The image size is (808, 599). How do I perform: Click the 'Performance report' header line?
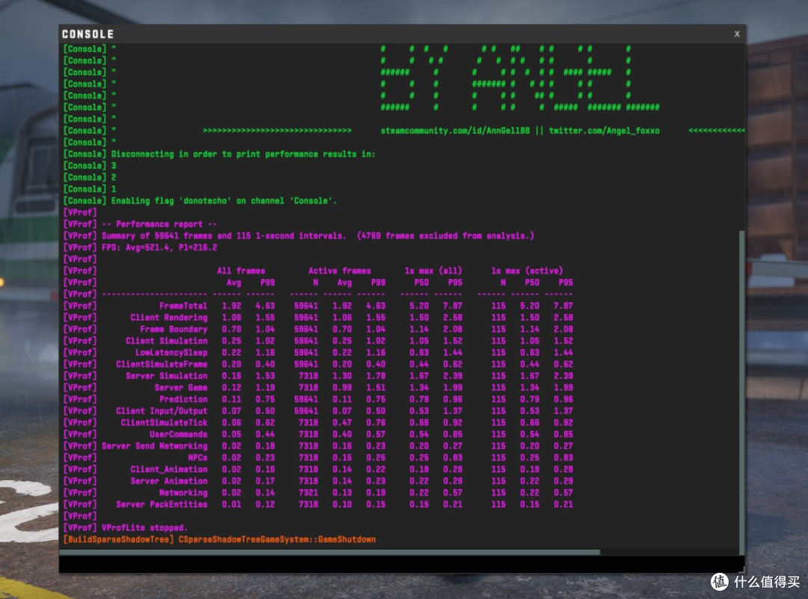159,224
